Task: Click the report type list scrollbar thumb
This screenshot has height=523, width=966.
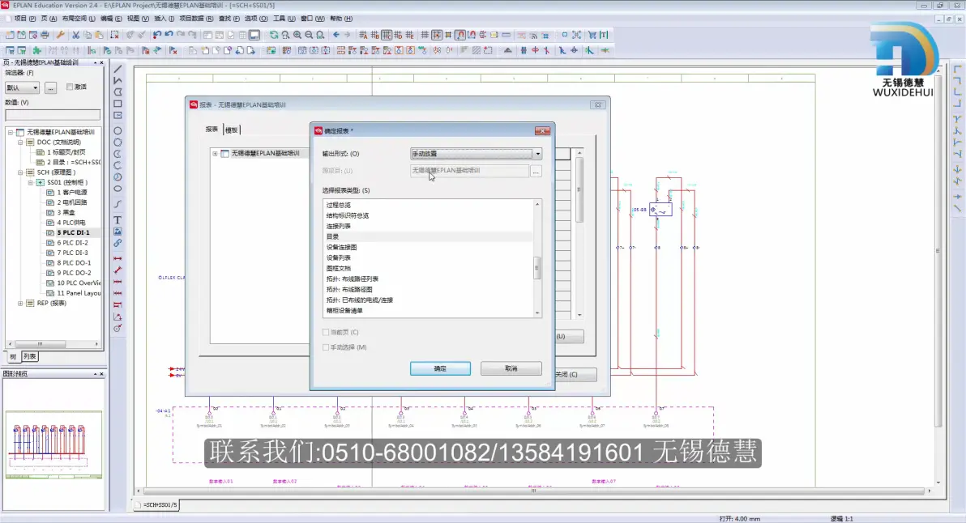Action: click(537, 268)
